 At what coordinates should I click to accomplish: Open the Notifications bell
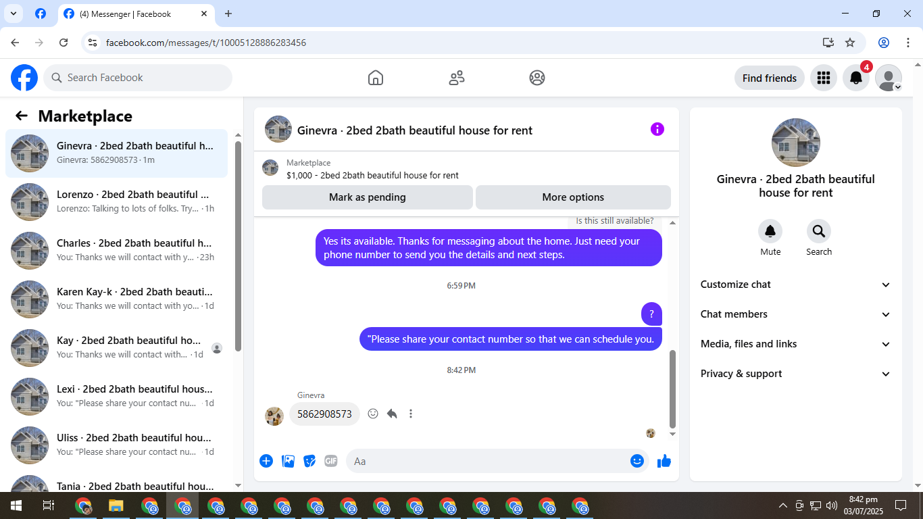click(856, 78)
